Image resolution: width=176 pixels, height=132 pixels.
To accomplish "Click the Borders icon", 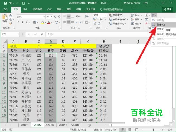I will 35,22.
